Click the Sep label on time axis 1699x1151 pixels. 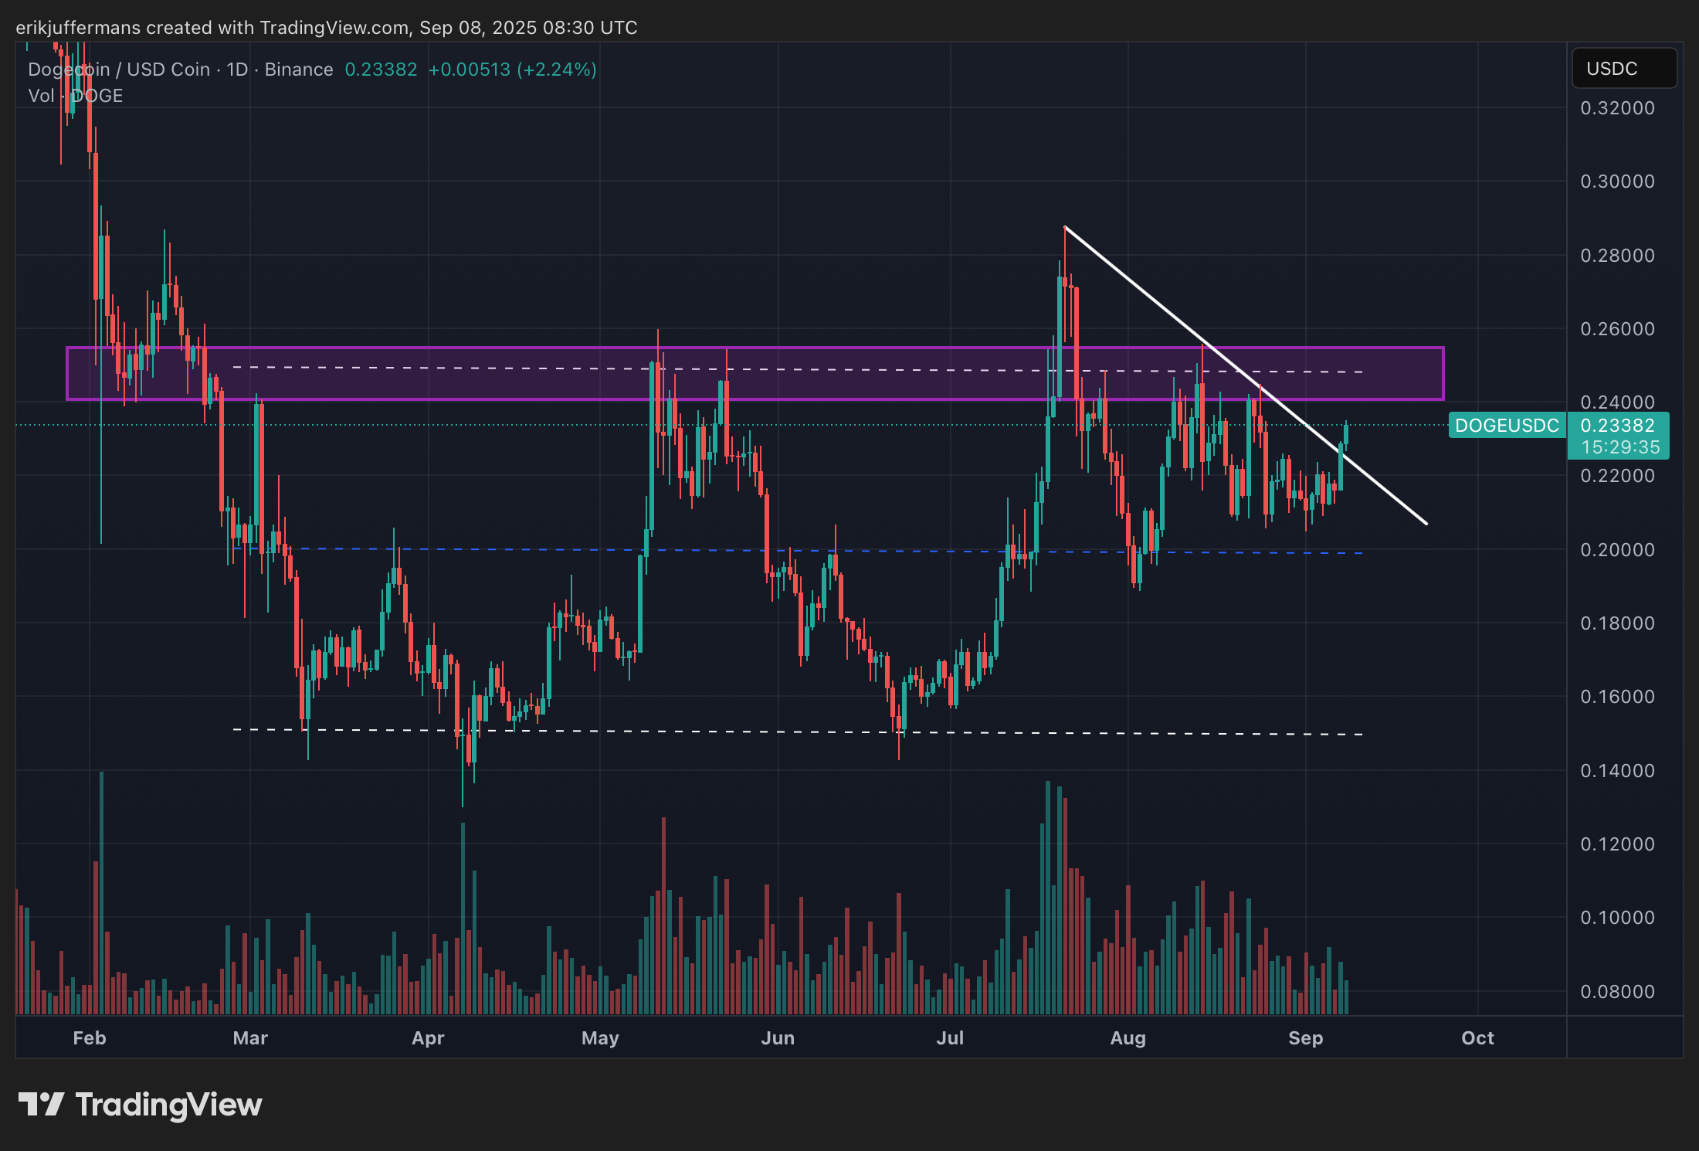(1305, 1038)
